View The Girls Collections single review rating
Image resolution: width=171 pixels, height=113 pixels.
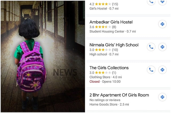(x=103, y=73)
